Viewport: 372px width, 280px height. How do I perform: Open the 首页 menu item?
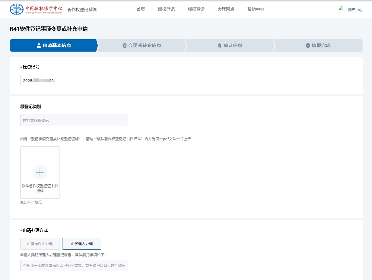(141, 9)
